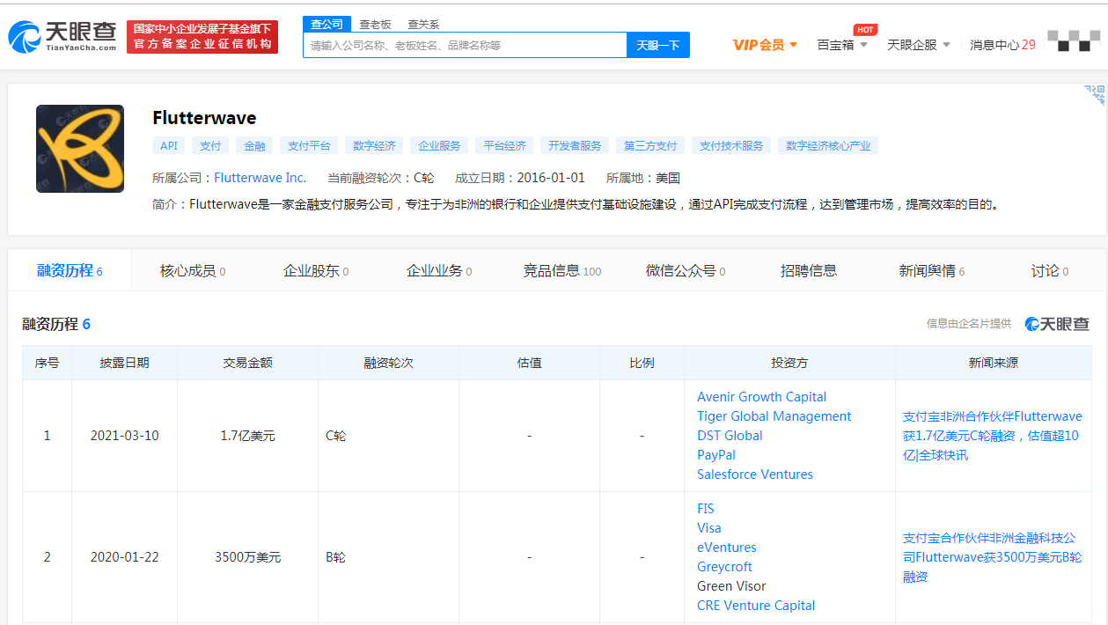Click the 融资轮次 column header

click(389, 363)
